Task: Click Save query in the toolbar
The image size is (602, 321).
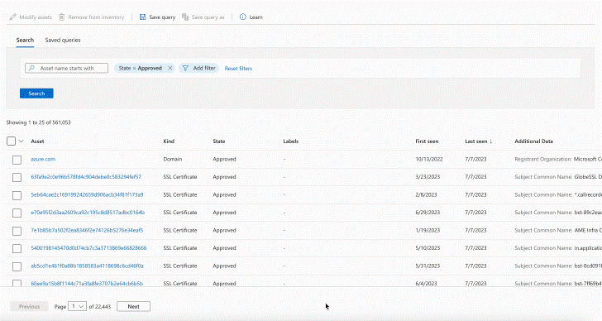Action: point(157,17)
